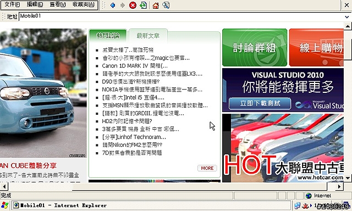Click the 線上購物 orange button
The image size is (352, 211).
coord(316,47)
